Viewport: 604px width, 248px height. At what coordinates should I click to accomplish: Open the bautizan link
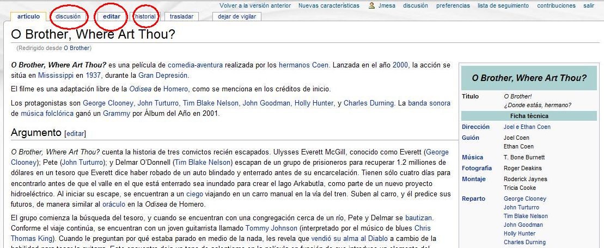(x=419, y=218)
